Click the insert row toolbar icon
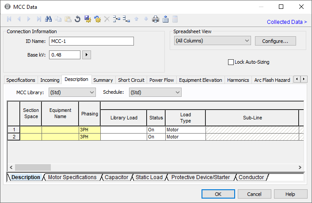Viewport: 312px width, 203px height. (117, 19)
